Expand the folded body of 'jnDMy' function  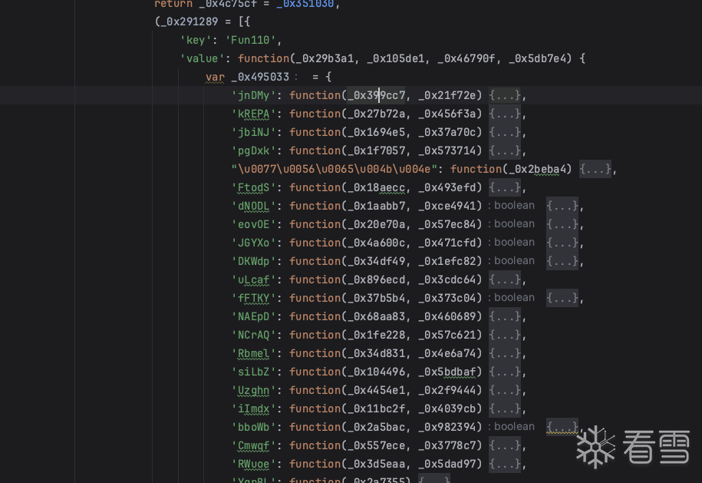point(505,95)
